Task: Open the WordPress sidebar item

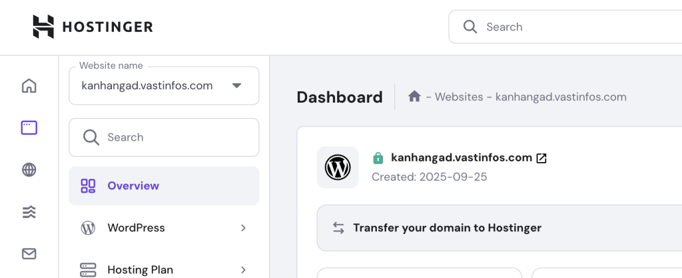Action: (x=137, y=228)
